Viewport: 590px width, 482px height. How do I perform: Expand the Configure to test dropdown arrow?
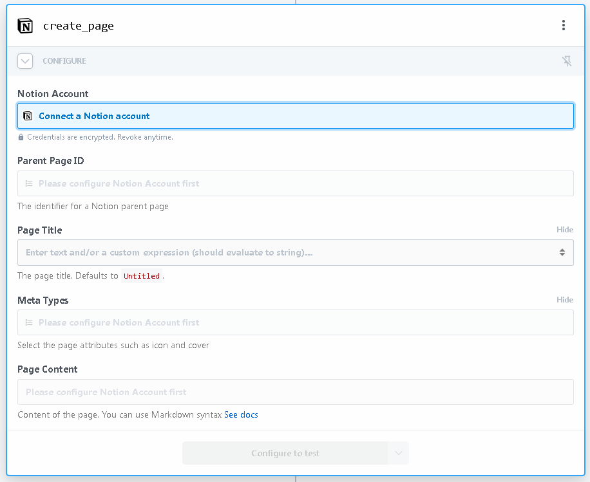[x=399, y=453]
